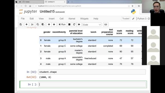The height and width of the screenshot is (93, 165).
Task: Click the group A cell in row 3
Action: (x=62, y=58)
